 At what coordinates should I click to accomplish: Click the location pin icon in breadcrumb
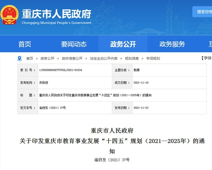20,58
